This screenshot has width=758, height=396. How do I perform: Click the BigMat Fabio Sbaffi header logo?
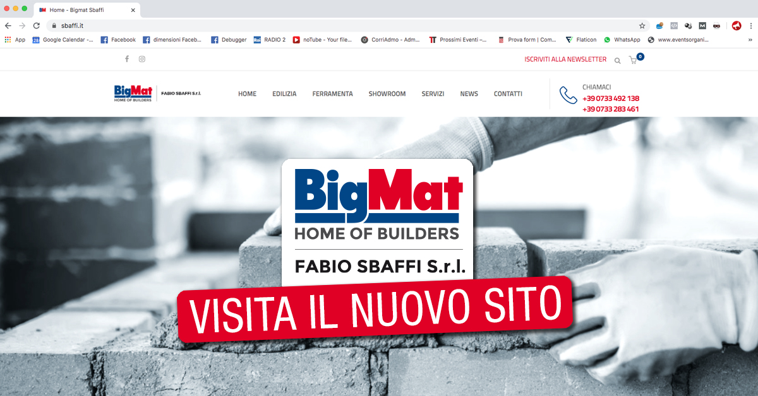(157, 93)
